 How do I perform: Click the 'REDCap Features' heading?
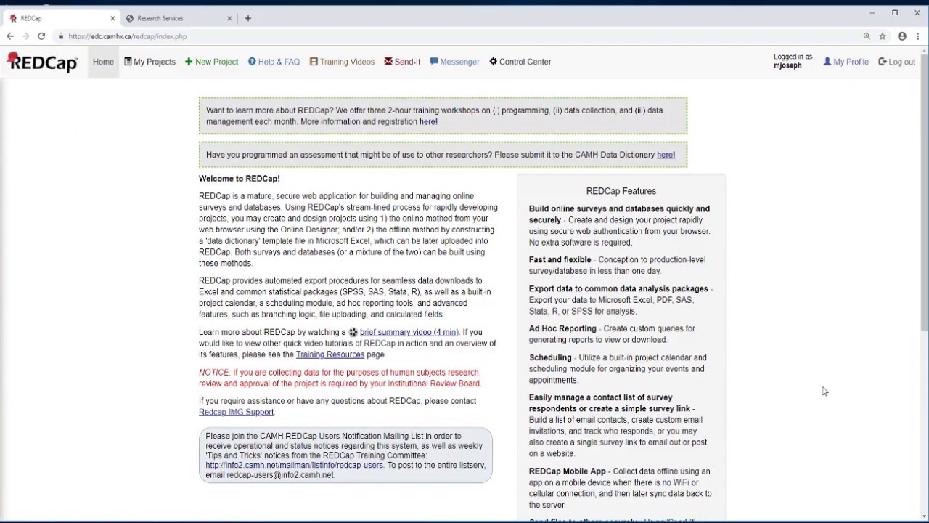coord(621,191)
